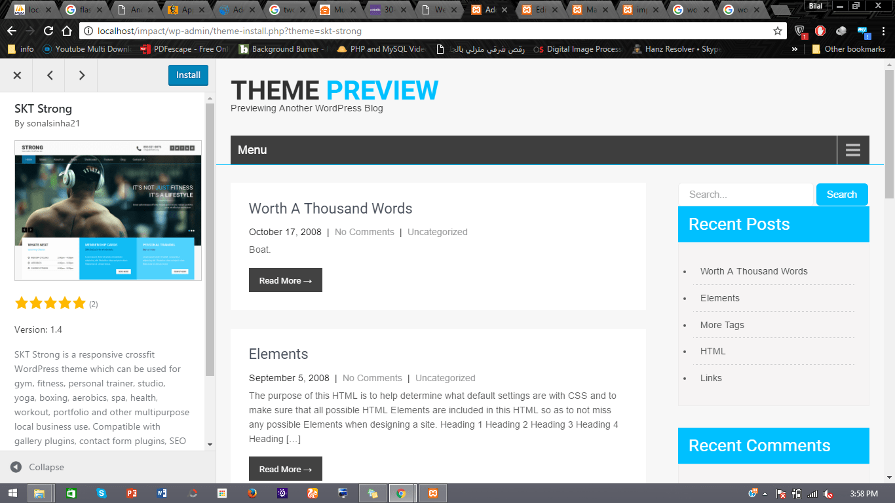
Task: Click inside the Search input field
Action: pos(745,194)
